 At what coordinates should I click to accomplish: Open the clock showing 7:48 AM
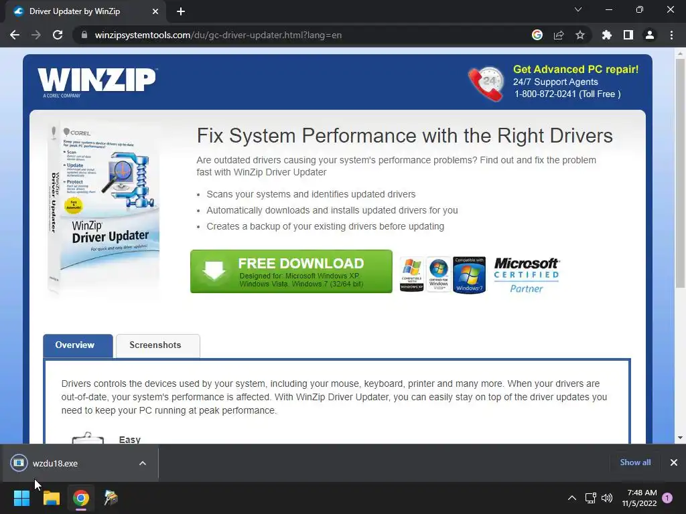point(639,498)
